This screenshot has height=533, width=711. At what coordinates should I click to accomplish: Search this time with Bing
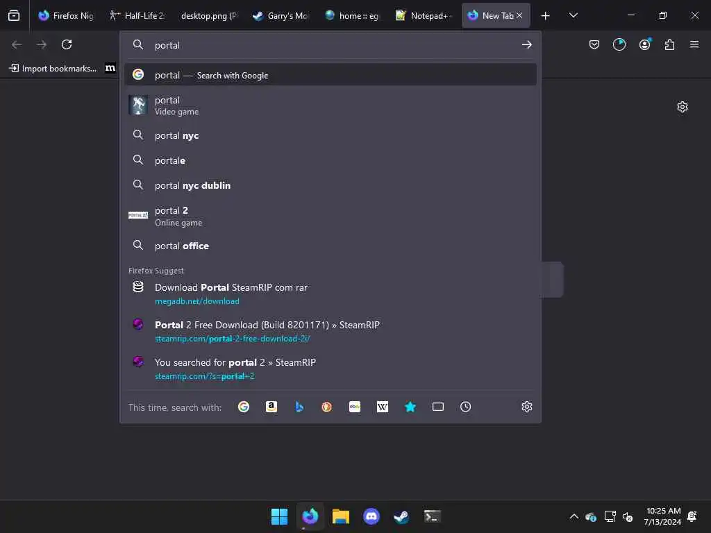299,407
